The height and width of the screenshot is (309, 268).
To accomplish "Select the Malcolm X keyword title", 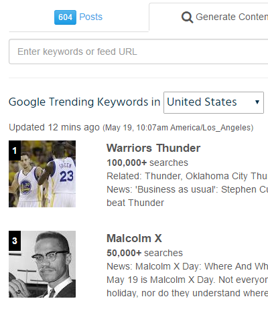I will [x=134, y=238].
